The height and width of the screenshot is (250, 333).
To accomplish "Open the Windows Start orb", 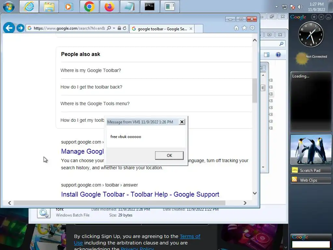I will pyautogui.click(x=9, y=7).
